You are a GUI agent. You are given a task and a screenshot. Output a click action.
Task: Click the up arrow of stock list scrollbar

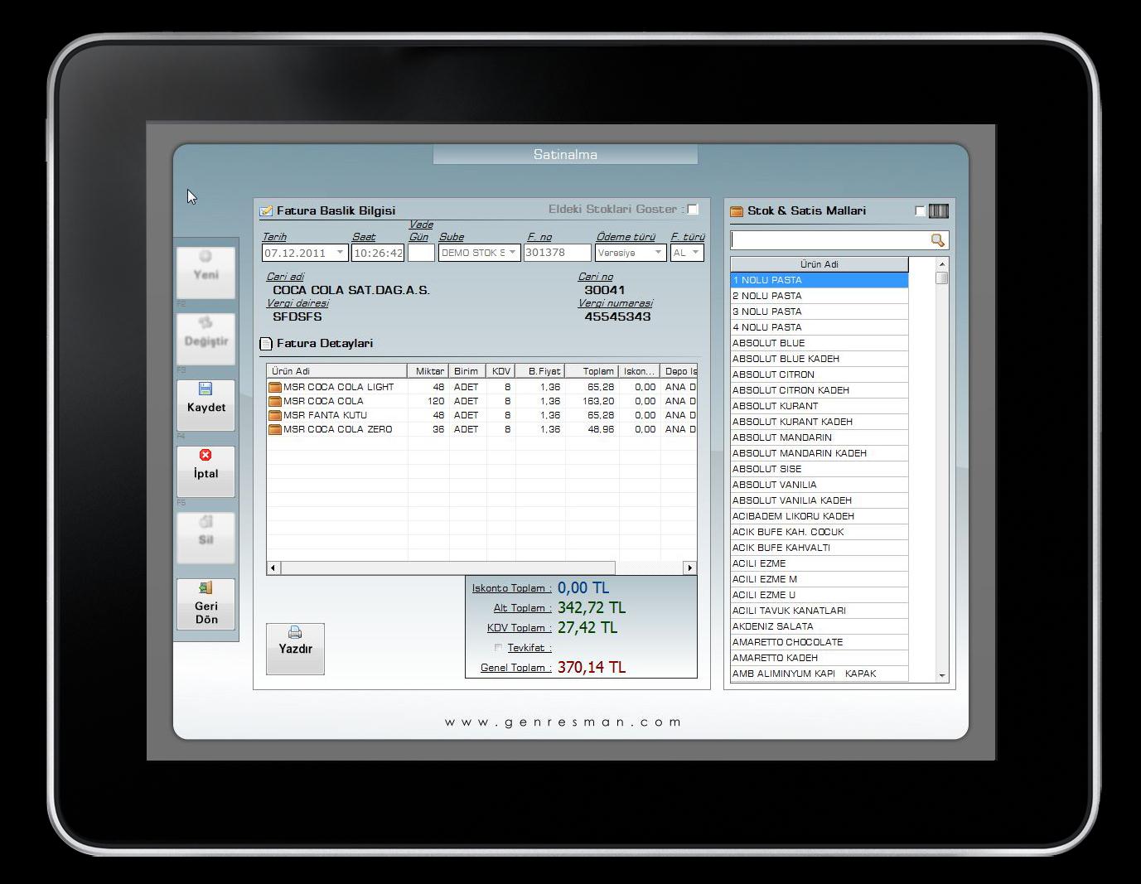942,263
